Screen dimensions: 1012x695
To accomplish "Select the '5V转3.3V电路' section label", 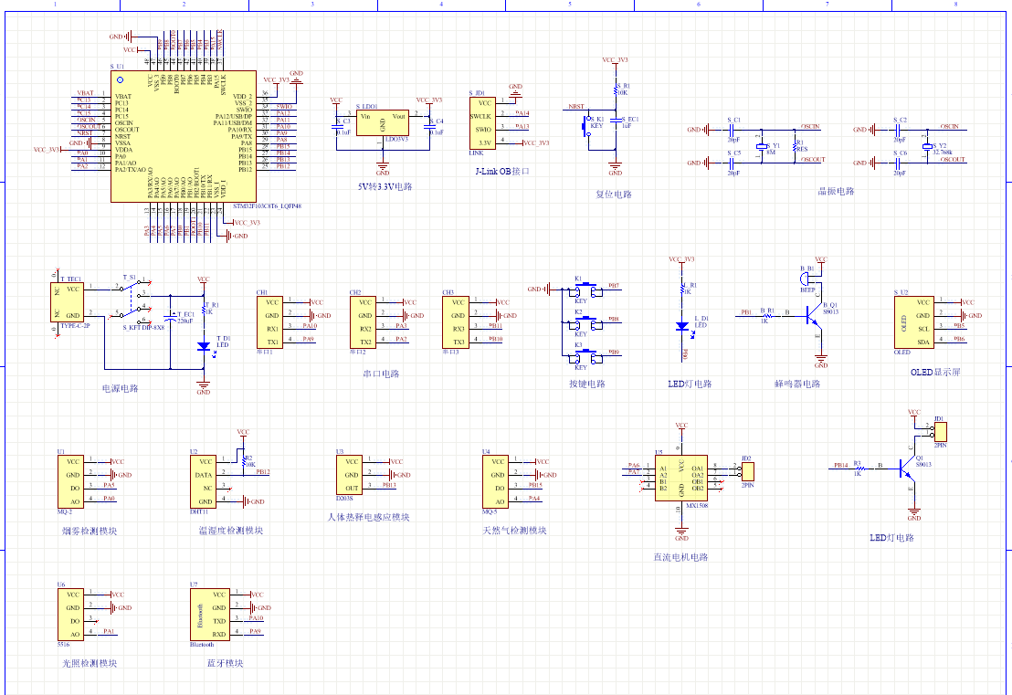I will point(385,186).
